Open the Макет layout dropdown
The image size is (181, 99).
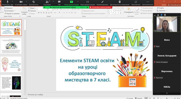point(32,8)
